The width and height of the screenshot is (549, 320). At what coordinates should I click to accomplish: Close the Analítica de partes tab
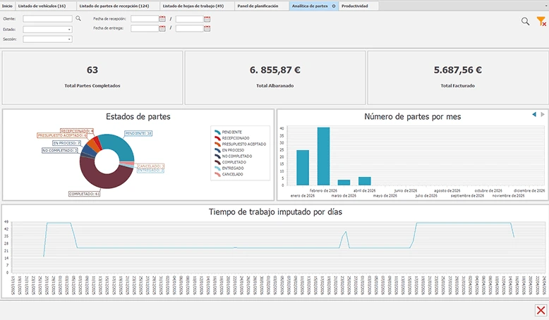[334, 6]
